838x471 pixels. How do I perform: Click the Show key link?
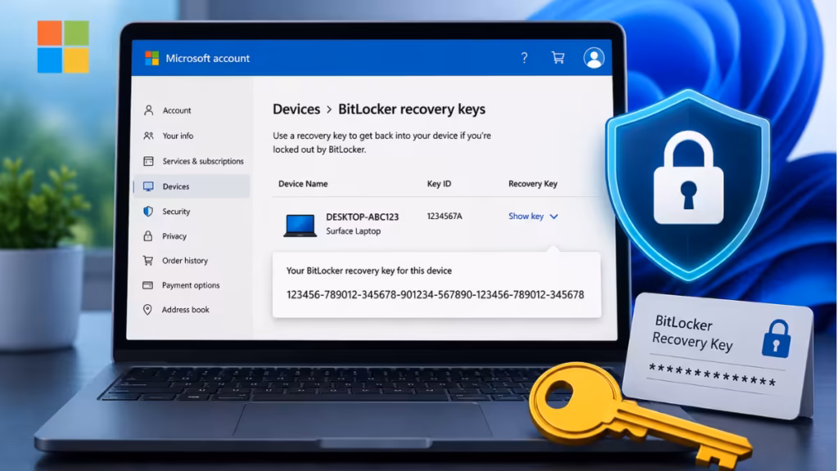coord(526,216)
